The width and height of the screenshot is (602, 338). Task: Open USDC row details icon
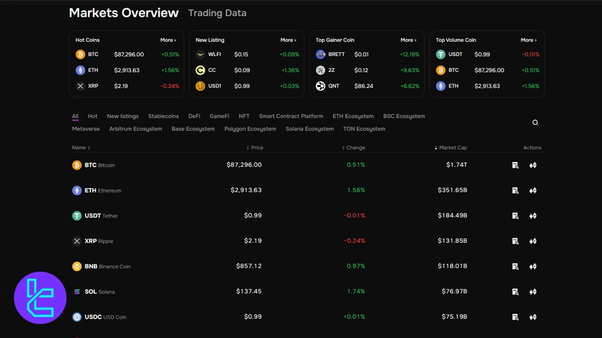click(x=515, y=317)
